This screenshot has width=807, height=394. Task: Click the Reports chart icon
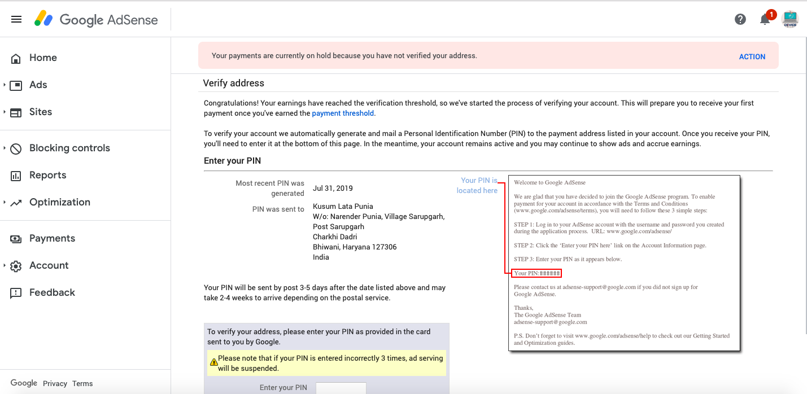(16, 176)
